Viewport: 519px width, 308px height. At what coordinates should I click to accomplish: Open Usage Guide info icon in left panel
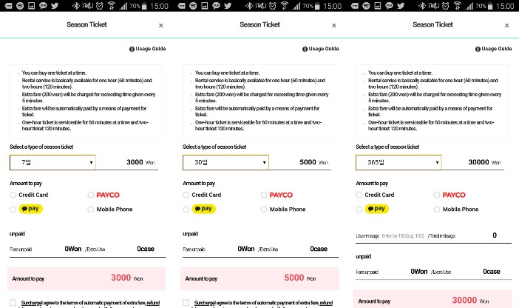point(132,49)
